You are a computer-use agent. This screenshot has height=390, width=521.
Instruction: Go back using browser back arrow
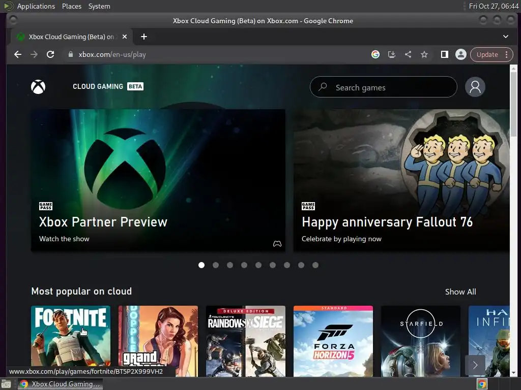point(18,54)
